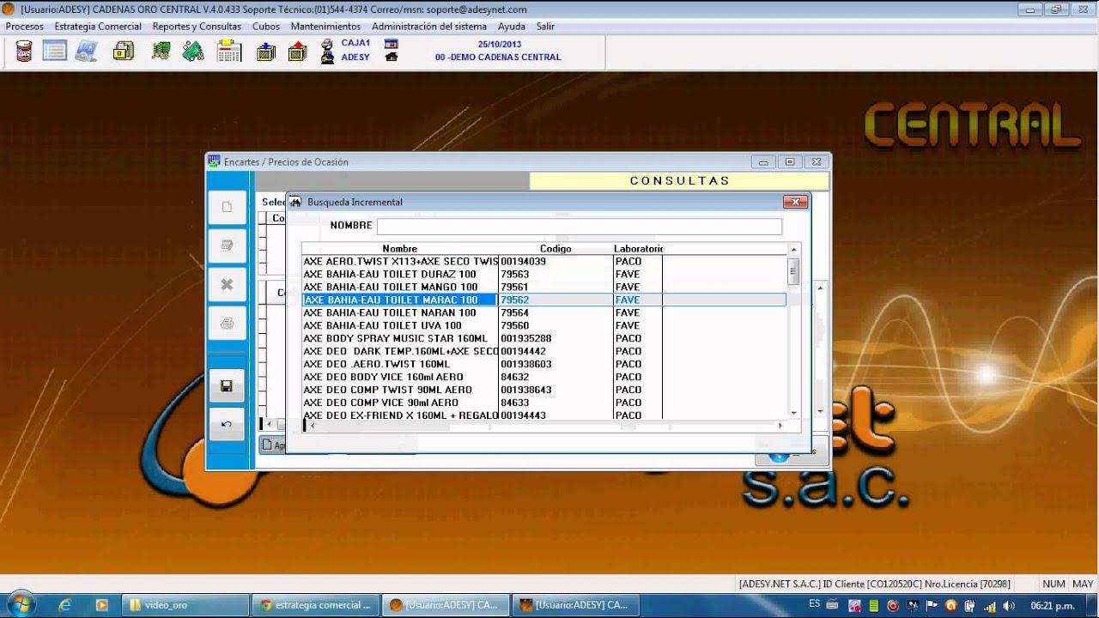Click the Laboratorio column header

[x=638, y=249]
